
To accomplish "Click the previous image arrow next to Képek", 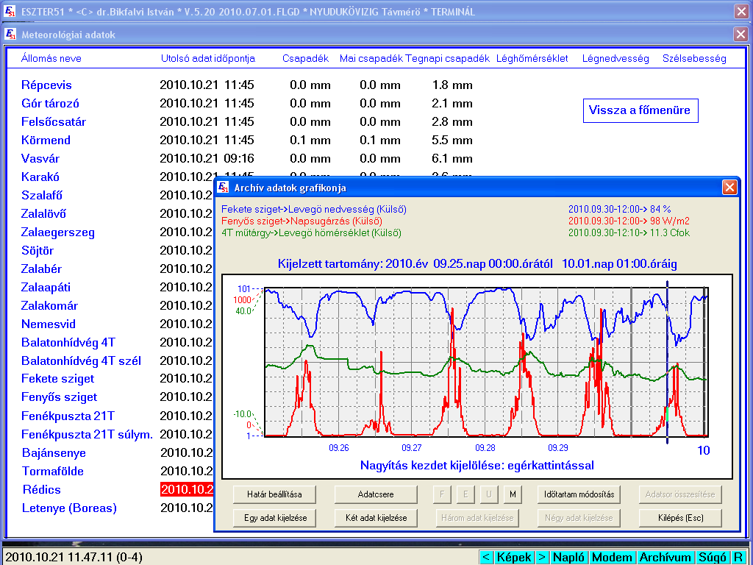I will pyautogui.click(x=485, y=558).
